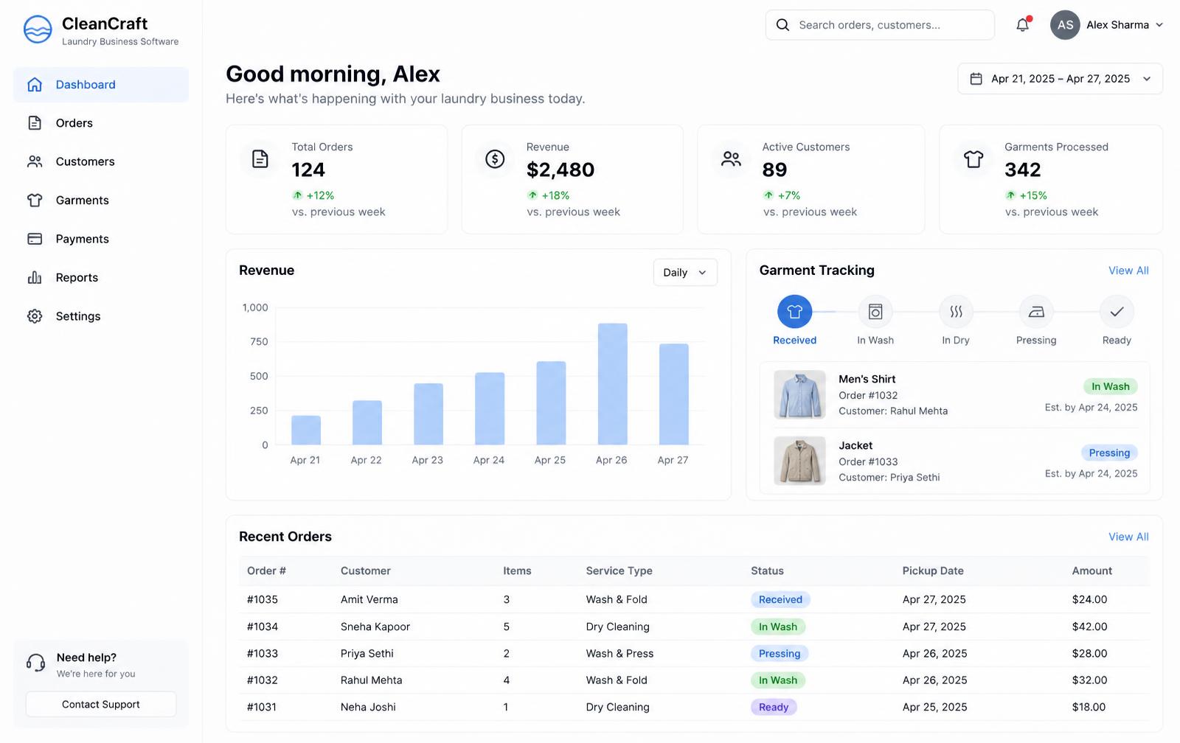Open the date range Apr 21 – Apr 27 dropdown
Screen dimensions: 1180x743
(1060, 79)
